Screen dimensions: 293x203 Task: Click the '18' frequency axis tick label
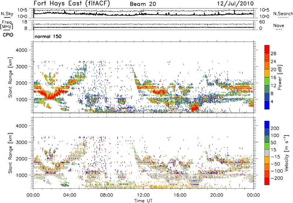point(25,22)
